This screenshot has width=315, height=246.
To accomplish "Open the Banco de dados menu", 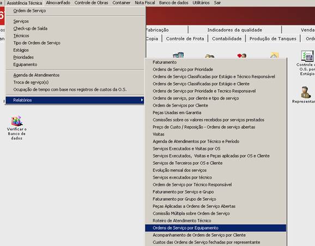I will click(x=174, y=3).
